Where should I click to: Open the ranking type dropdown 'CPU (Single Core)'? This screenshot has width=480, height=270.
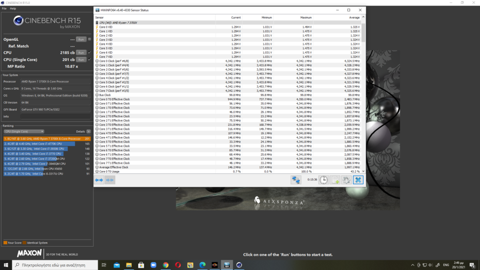click(24, 132)
